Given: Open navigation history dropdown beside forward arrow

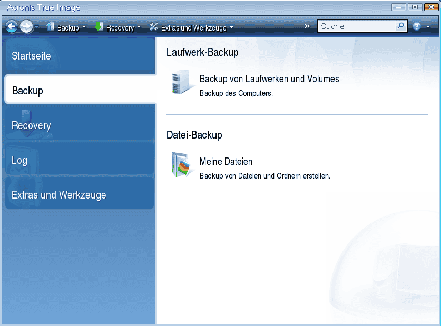Looking at the screenshot, I should click(x=36, y=27).
